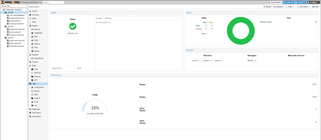Click storage icon of local-lvm (server2)
This screenshot has height=140, width=321.
[8, 35]
